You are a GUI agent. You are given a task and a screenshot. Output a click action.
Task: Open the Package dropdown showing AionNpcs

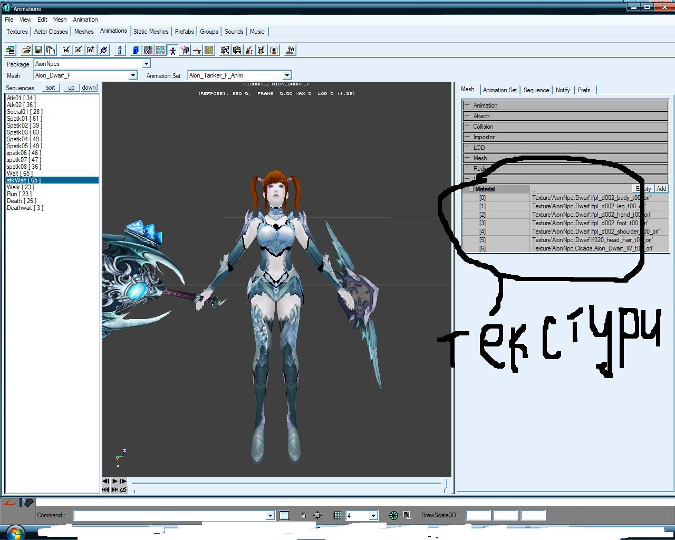[x=147, y=64]
